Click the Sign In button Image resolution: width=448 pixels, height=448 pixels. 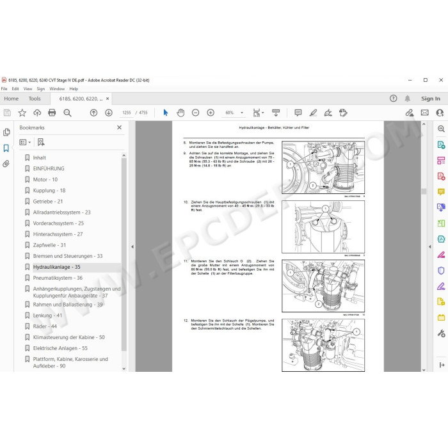click(431, 99)
